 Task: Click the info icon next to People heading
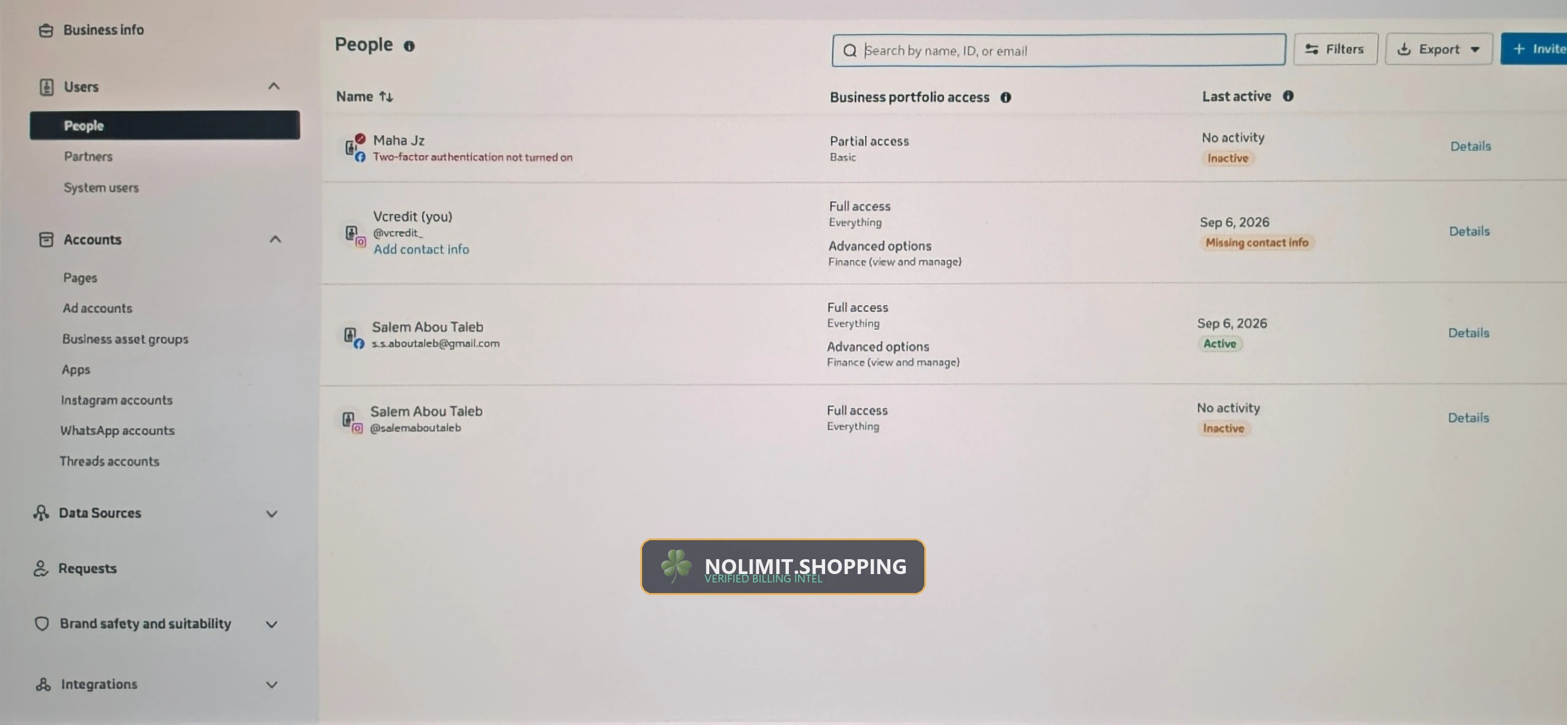(x=409, y=46)
